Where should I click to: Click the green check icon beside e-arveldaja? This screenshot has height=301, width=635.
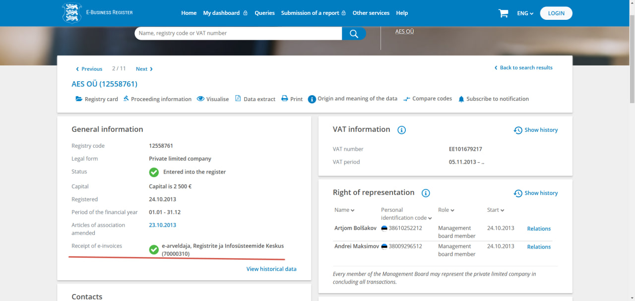pos(154,249)
